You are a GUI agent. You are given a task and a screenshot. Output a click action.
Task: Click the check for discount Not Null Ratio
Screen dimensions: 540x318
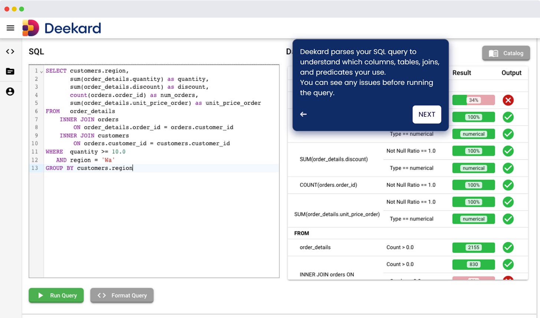point(508,151)
